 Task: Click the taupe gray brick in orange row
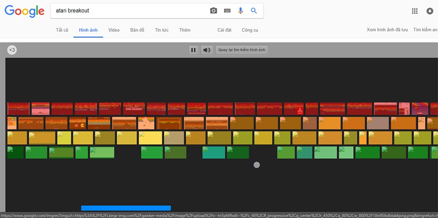pyautogui.click(x=378, y=123)
